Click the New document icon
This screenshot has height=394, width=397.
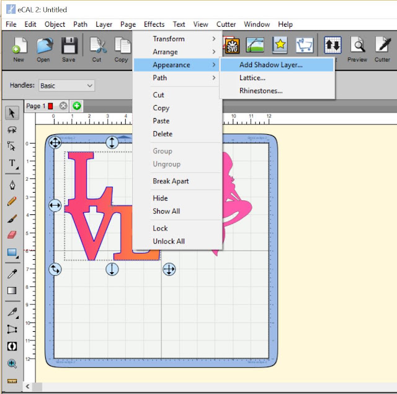click(x=19, y=45)
